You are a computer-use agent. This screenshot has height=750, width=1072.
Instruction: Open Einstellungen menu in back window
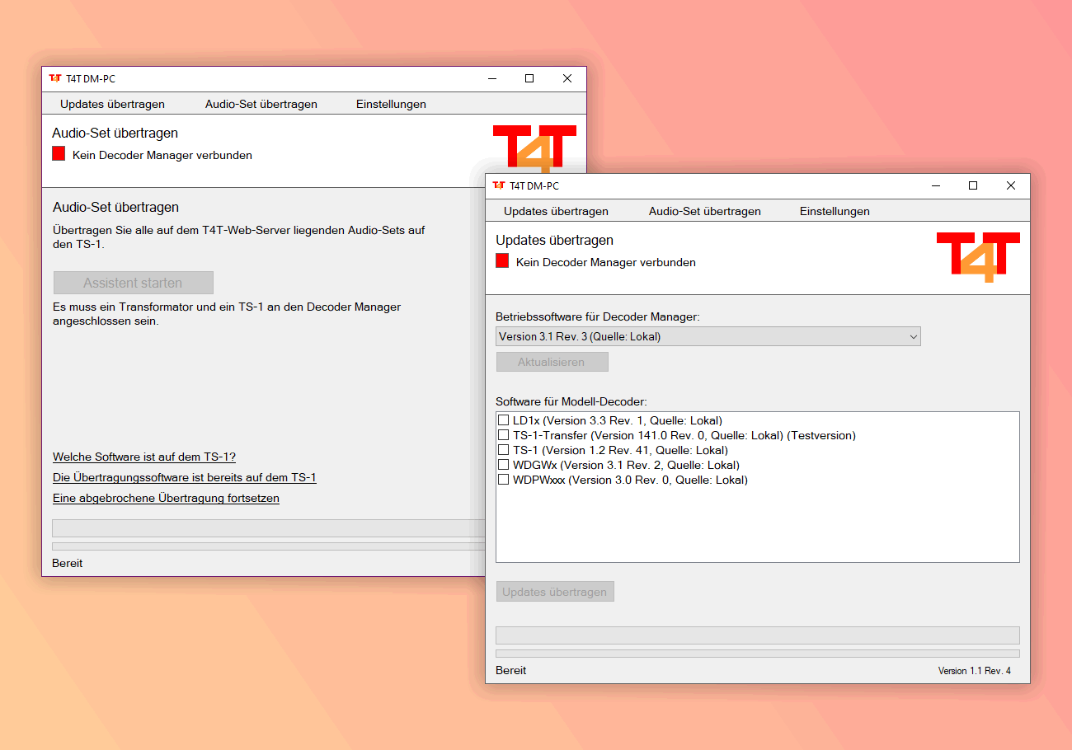coord(391,104)
